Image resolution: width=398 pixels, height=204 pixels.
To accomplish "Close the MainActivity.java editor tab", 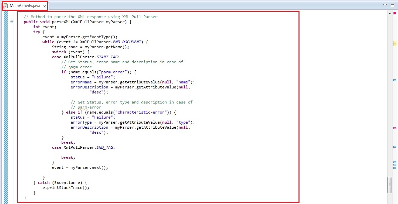I will [45, 6].
